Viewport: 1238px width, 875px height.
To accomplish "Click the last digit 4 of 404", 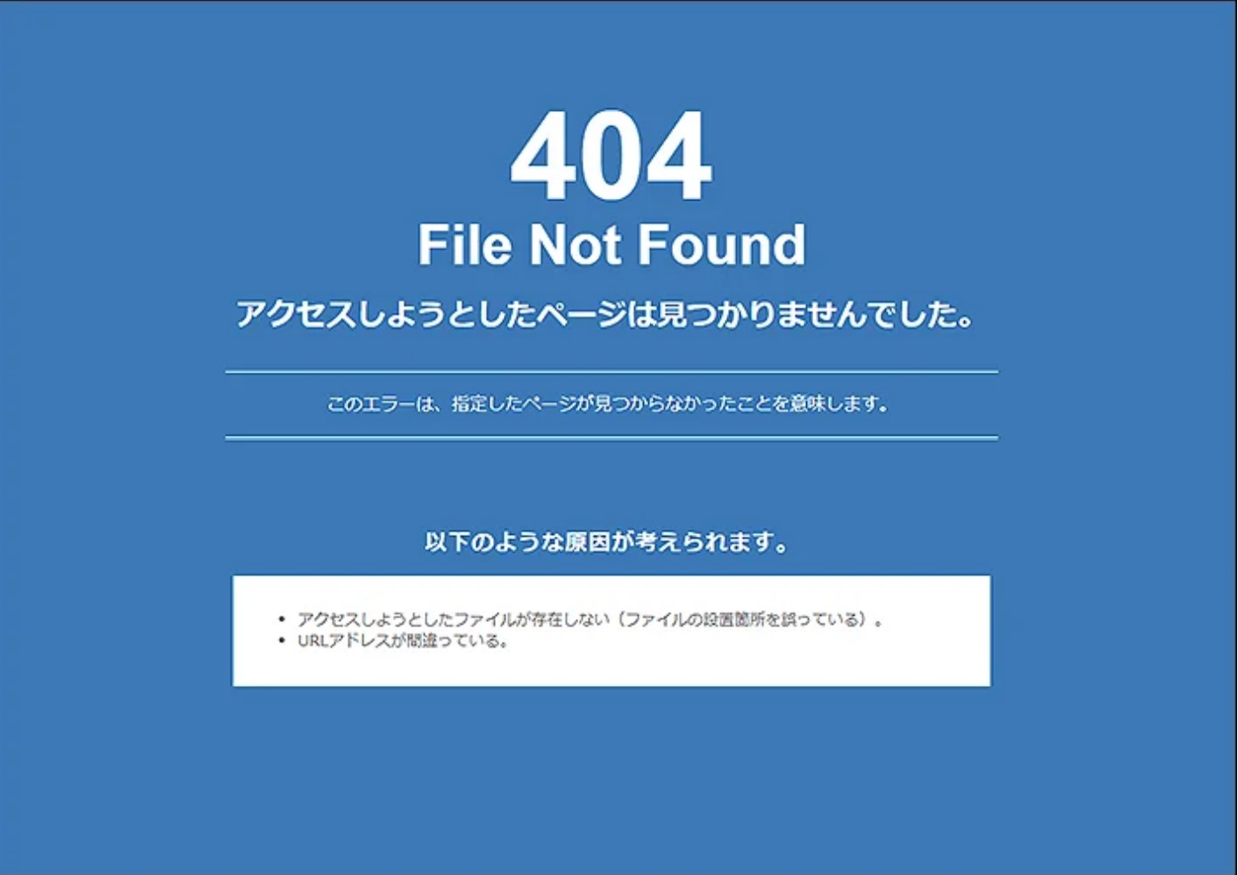I will pos(678,156).
